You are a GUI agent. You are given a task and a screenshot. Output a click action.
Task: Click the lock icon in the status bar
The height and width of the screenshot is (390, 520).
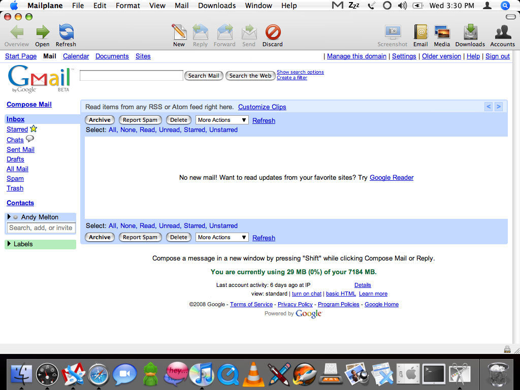tap(507, 349)
